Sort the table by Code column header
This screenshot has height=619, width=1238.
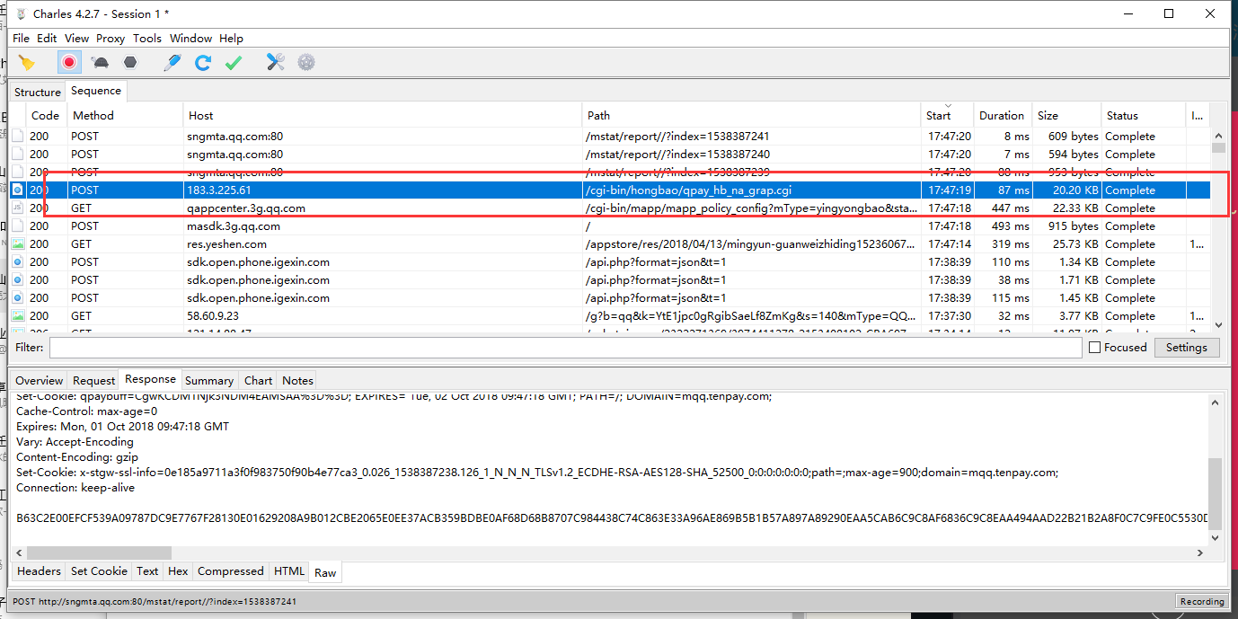[47, 115]
